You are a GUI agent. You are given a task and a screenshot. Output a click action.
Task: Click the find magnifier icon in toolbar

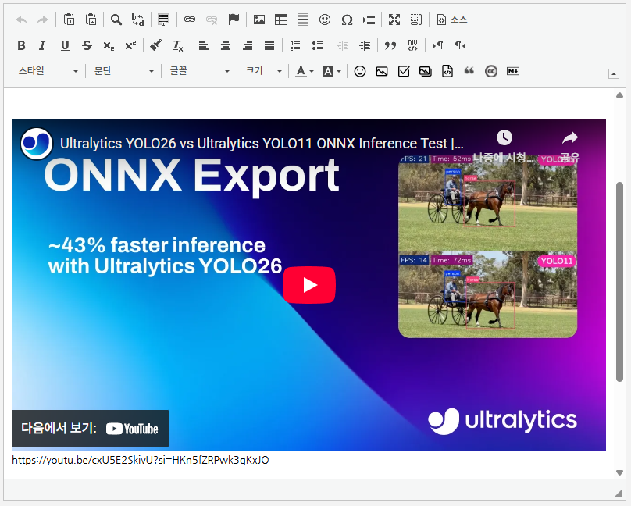[116, 20]
